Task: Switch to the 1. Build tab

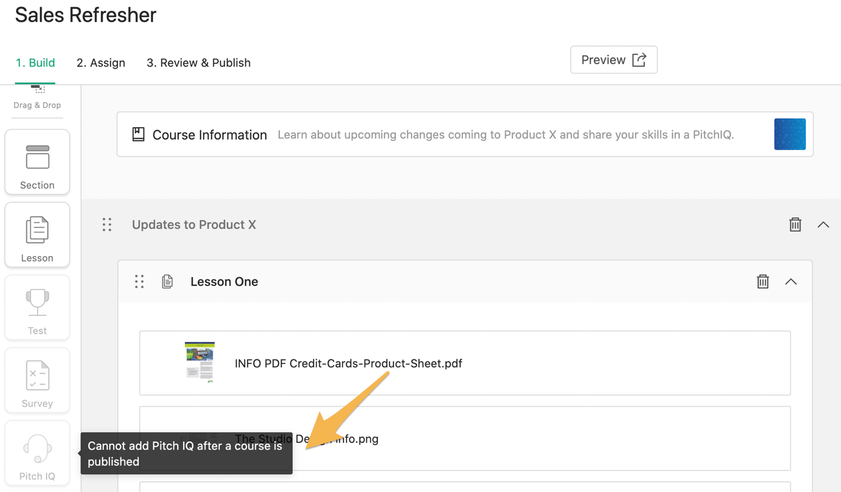Action: 35,63
